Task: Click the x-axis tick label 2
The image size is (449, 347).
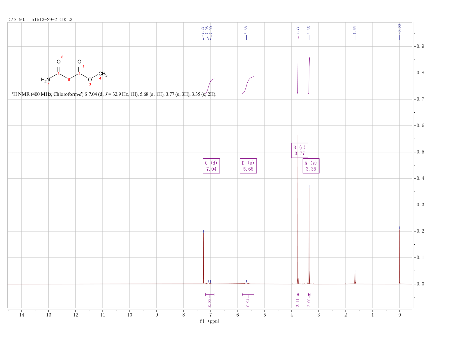Action: [346, 315]
